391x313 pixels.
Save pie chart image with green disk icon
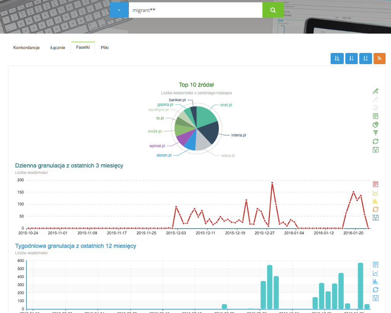point(375,150)
